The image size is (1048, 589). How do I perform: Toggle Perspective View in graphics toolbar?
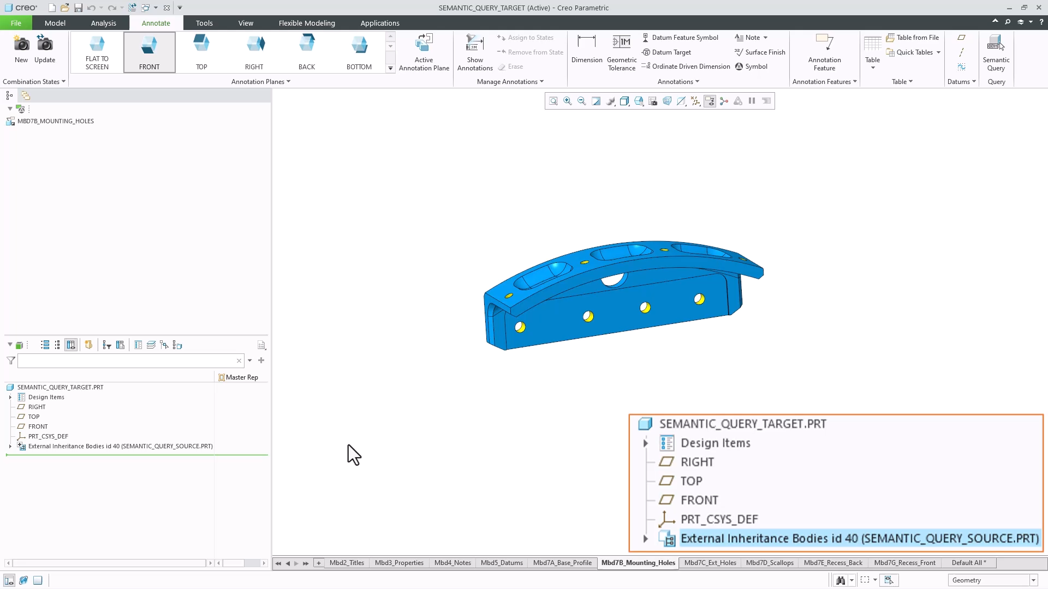click(x=667, y=101)
